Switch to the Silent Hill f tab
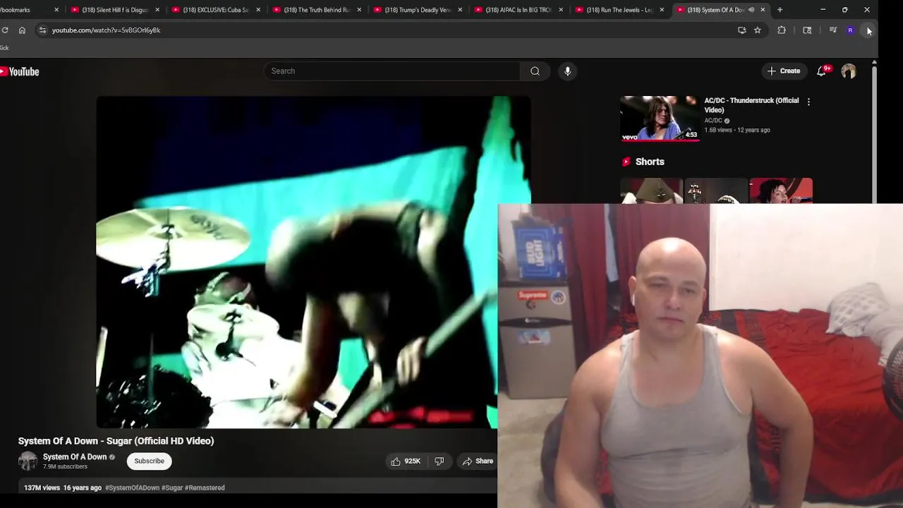 tap(116, 10)
